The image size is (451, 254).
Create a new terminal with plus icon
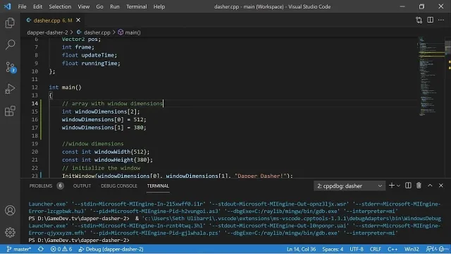(x=392, y=186)
